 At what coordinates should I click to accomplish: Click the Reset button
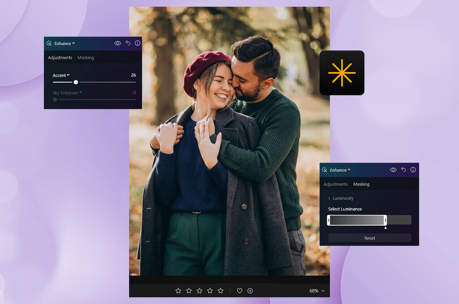[x=370, y=238]
